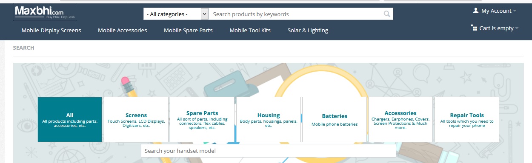Open the All categories dropdown
This screenshot has width=532, height=163.
click(176, 14)
